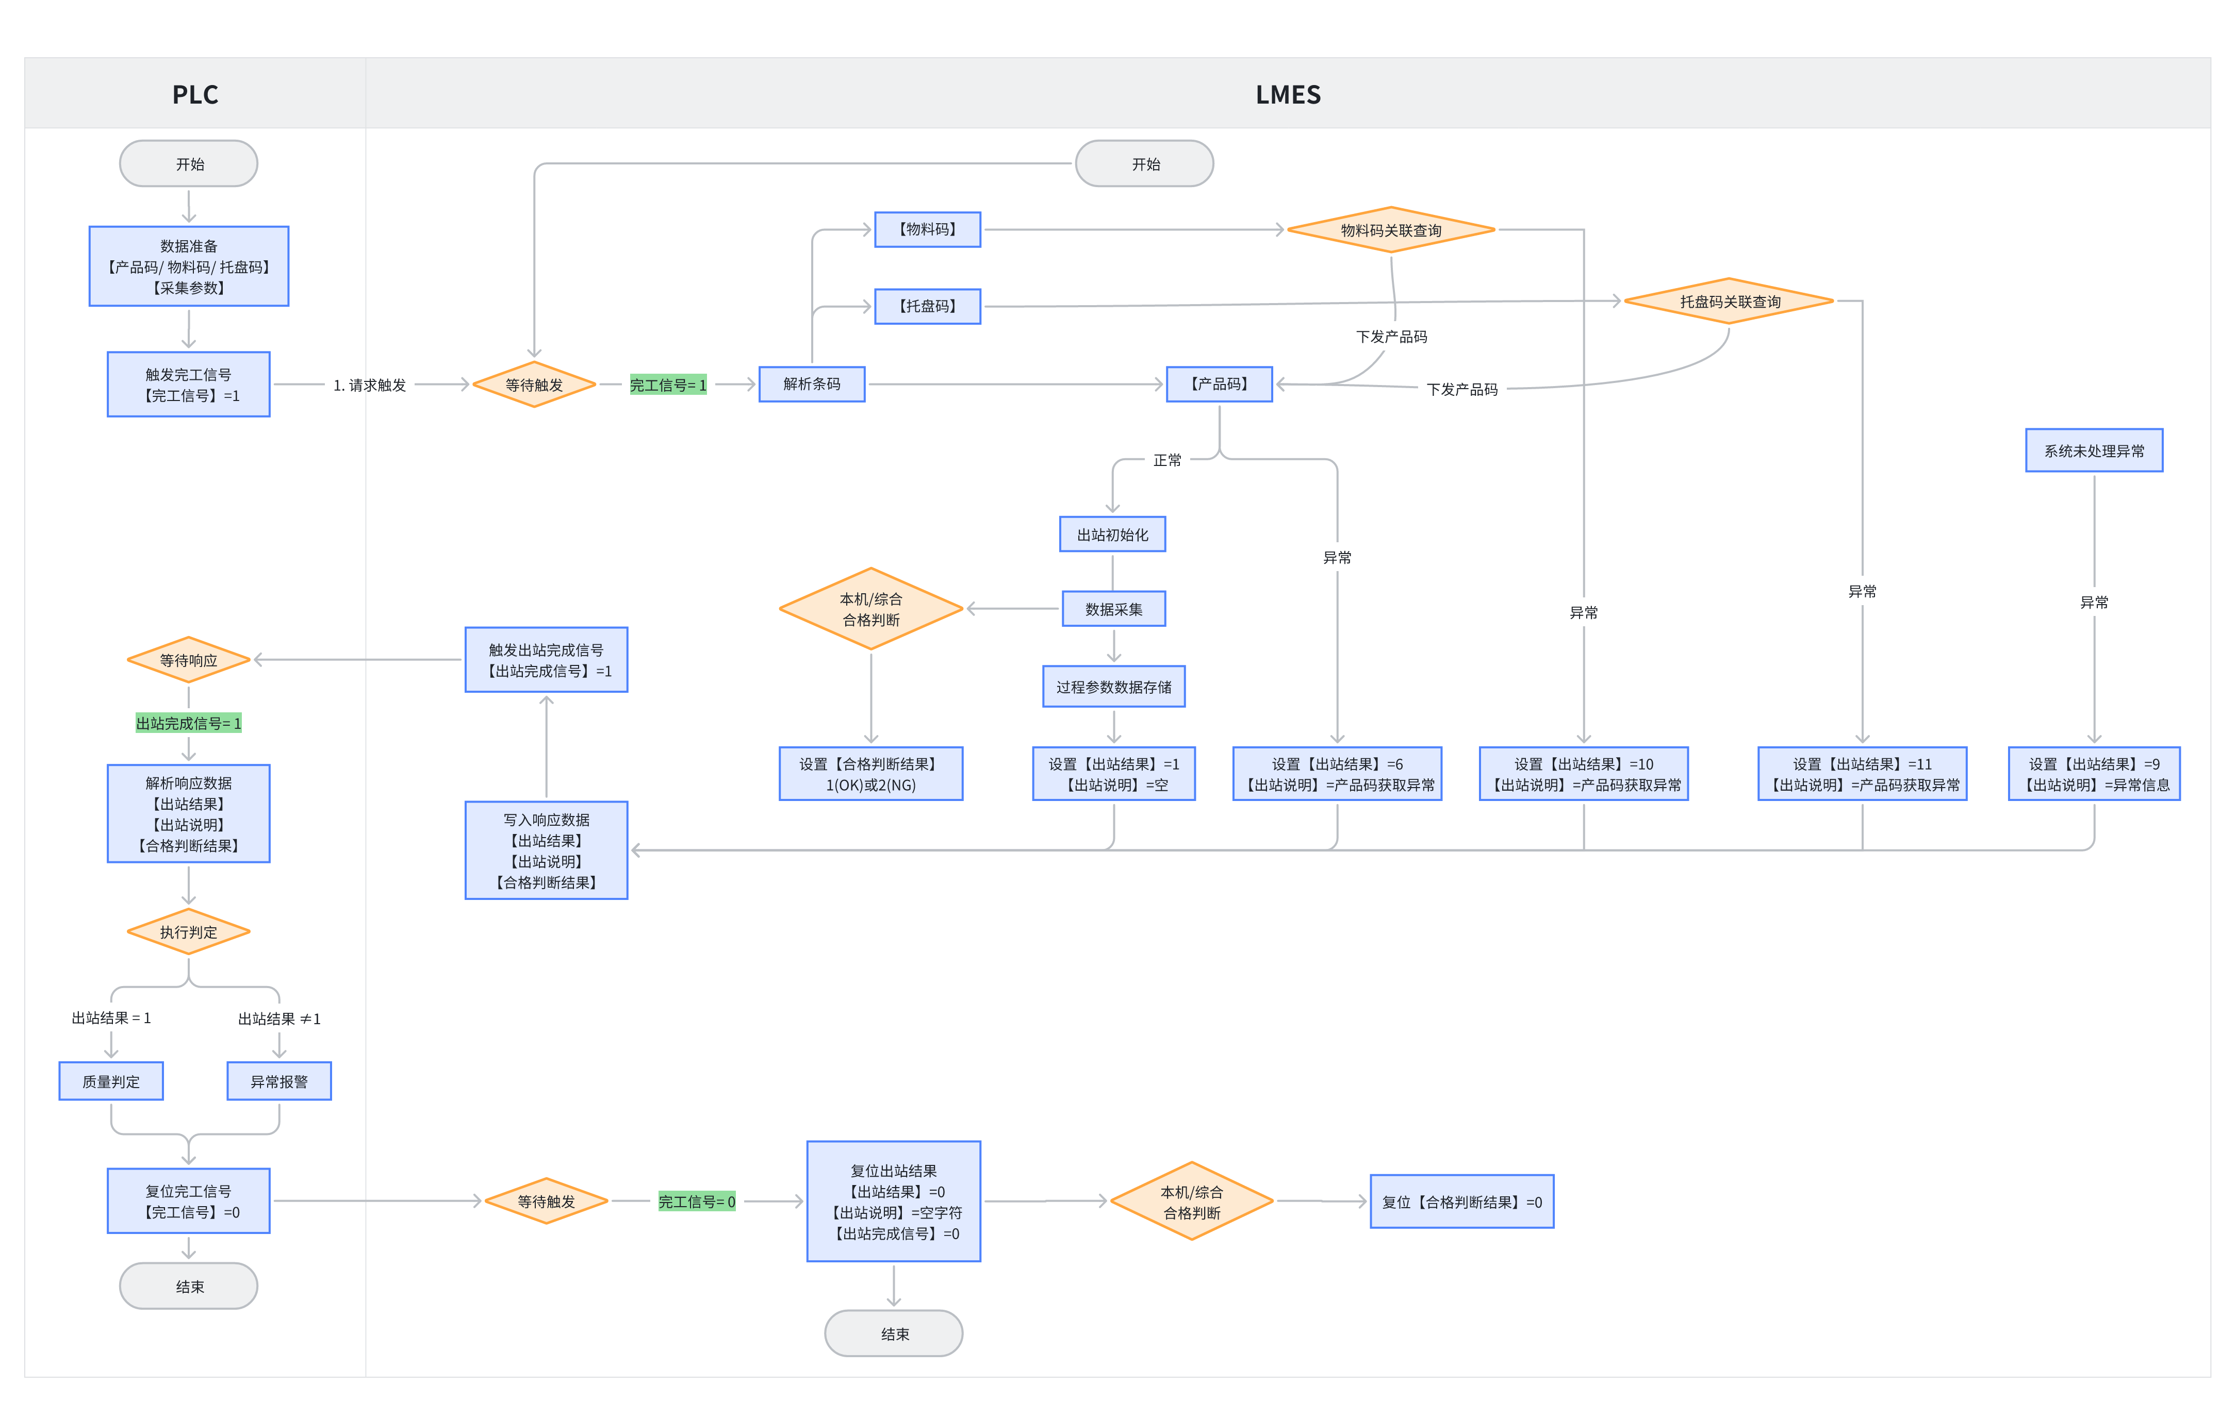Select the 系统未处理异常 box
Screen dimensions: 2236x1402
click(x=2093, y=450)
